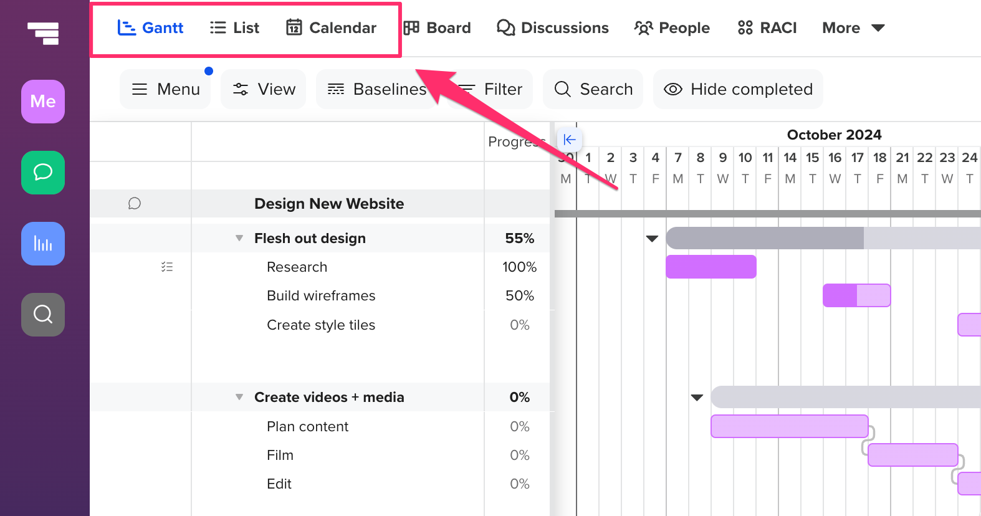This screenshot has height=516, width=981.
Task: Open the Menu button
Action: pos(165,89)
